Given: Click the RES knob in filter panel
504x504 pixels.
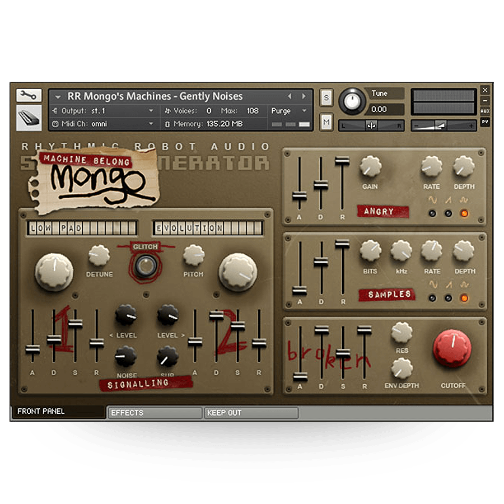Looking at the screenshot, I should coord(402,333).
